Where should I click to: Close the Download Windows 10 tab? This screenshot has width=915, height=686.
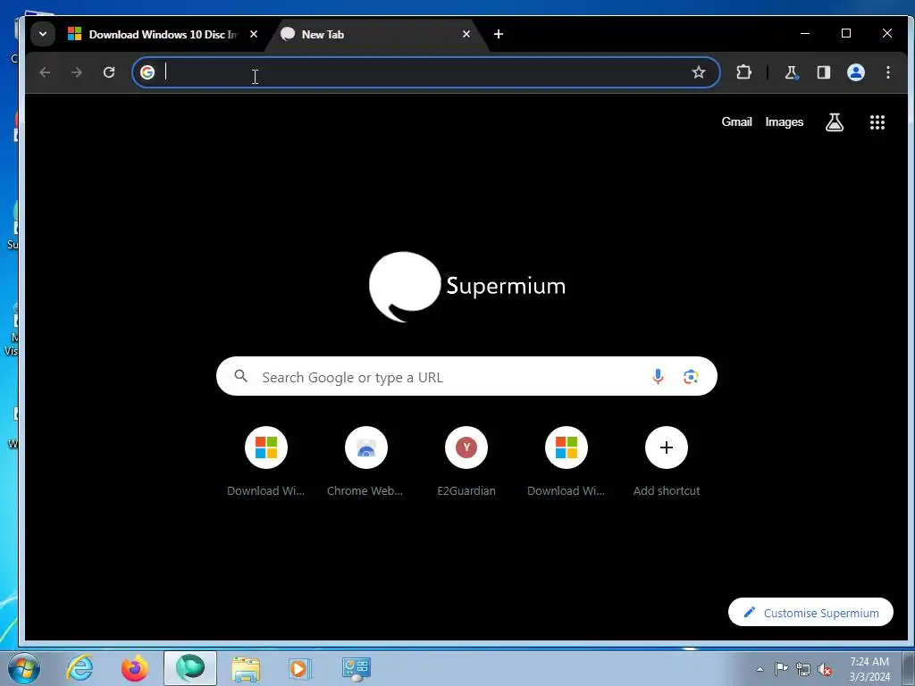254,35
